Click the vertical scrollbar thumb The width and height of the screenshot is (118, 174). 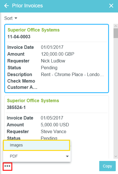116,33
